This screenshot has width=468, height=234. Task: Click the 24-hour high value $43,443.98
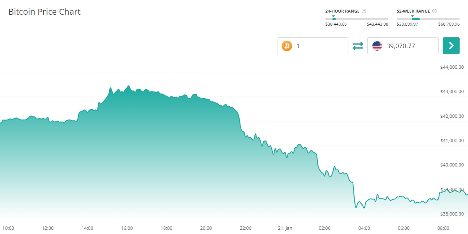coord(377,24)
